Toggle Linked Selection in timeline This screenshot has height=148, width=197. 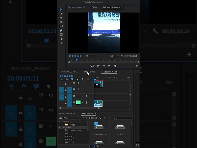click(x=72, y=79)
